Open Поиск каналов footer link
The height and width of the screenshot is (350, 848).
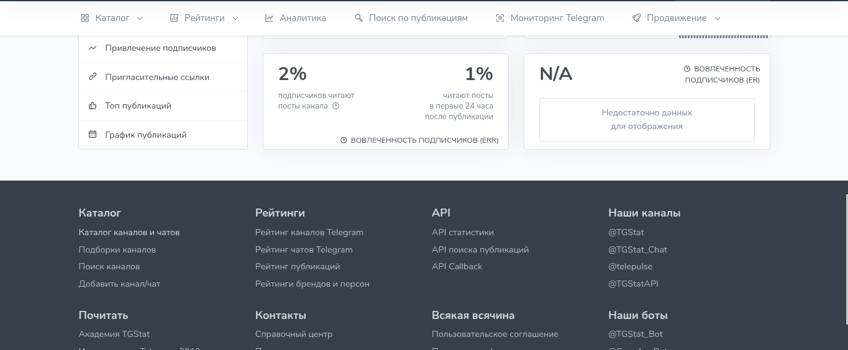point(109,266)
